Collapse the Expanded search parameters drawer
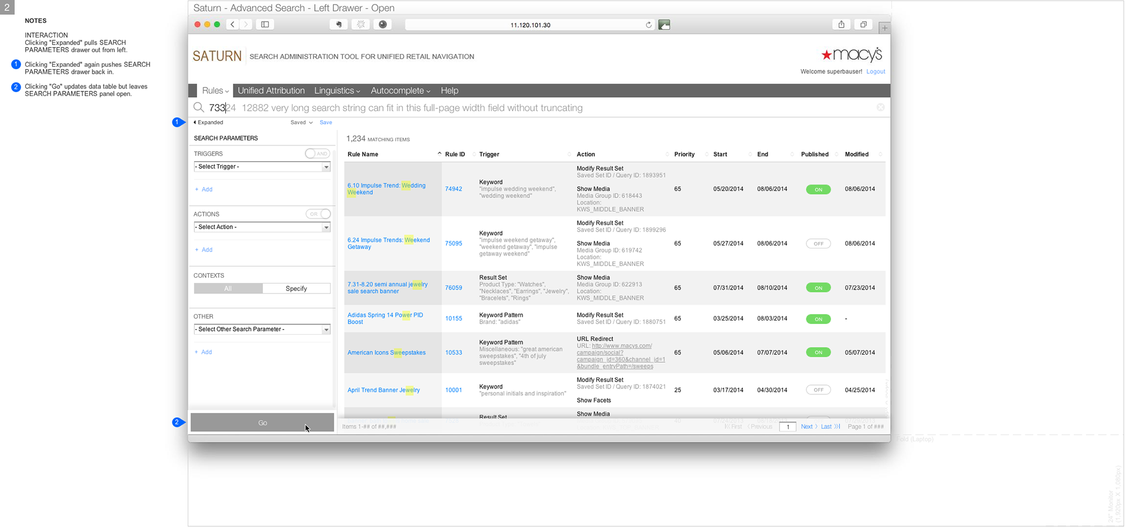The height and width of the screenshot is (528, 1126). 208,122
